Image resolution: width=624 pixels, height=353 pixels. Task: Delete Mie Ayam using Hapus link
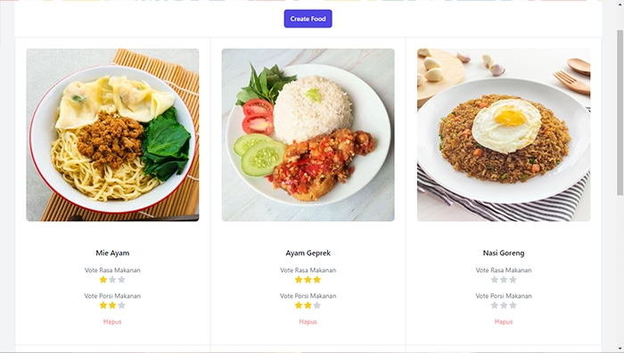pyautogui.click(x=112, y=322)
